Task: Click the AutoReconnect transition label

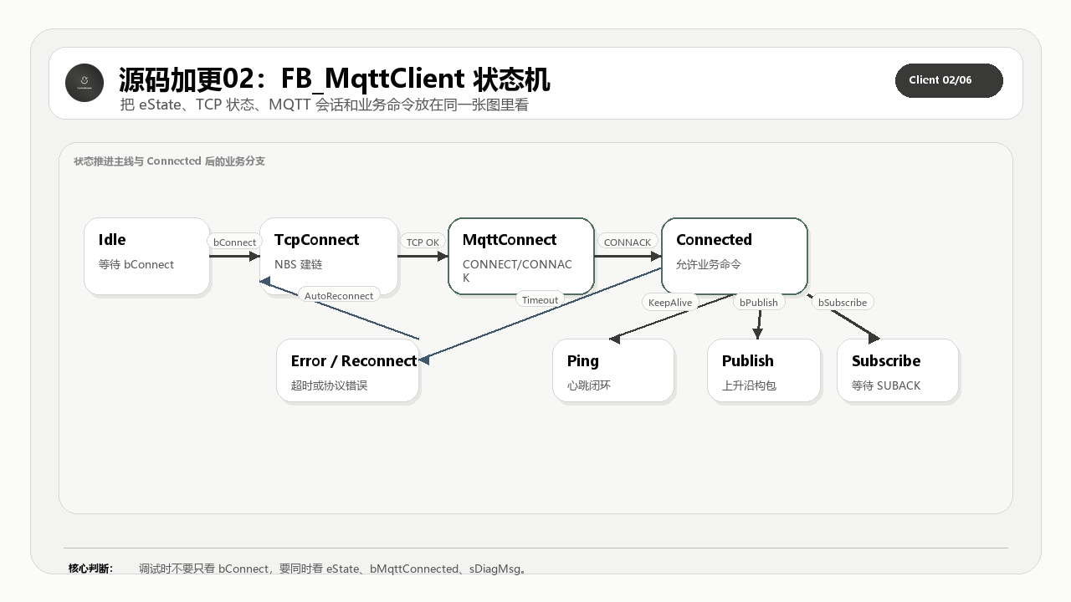Action: click(339, 296)
